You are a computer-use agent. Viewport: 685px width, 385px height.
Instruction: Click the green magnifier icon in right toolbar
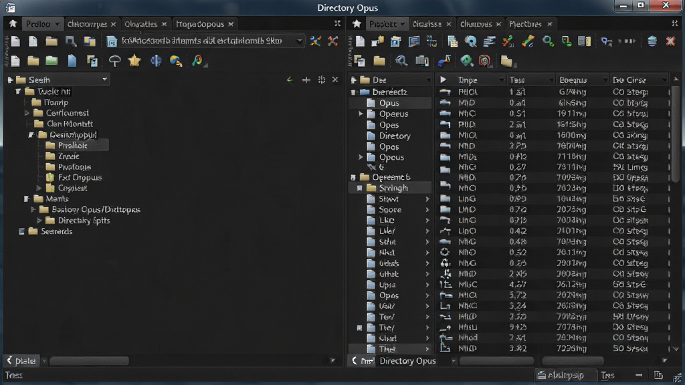coord(548,41)
